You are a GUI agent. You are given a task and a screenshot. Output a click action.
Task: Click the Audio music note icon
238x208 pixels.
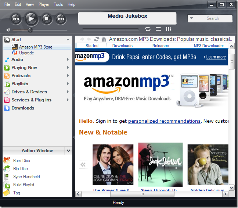pyautogui.click(x=7, y=60)
